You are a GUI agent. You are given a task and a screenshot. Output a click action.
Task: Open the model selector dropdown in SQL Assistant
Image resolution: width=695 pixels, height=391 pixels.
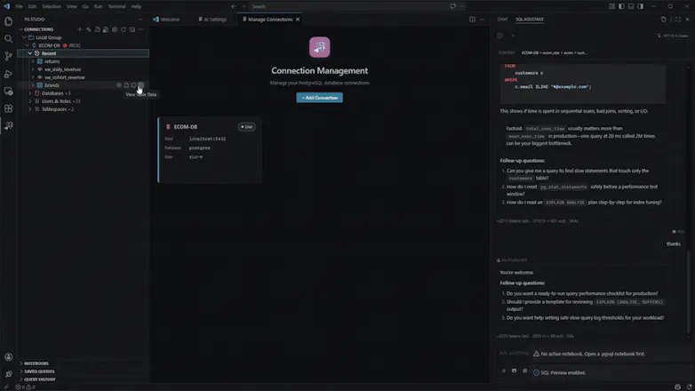(x=674, y=36)
